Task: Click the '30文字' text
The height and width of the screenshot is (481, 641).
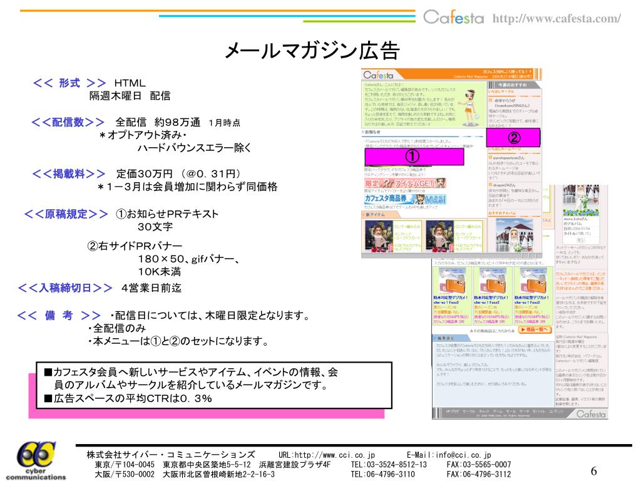Action: (155, 227)
